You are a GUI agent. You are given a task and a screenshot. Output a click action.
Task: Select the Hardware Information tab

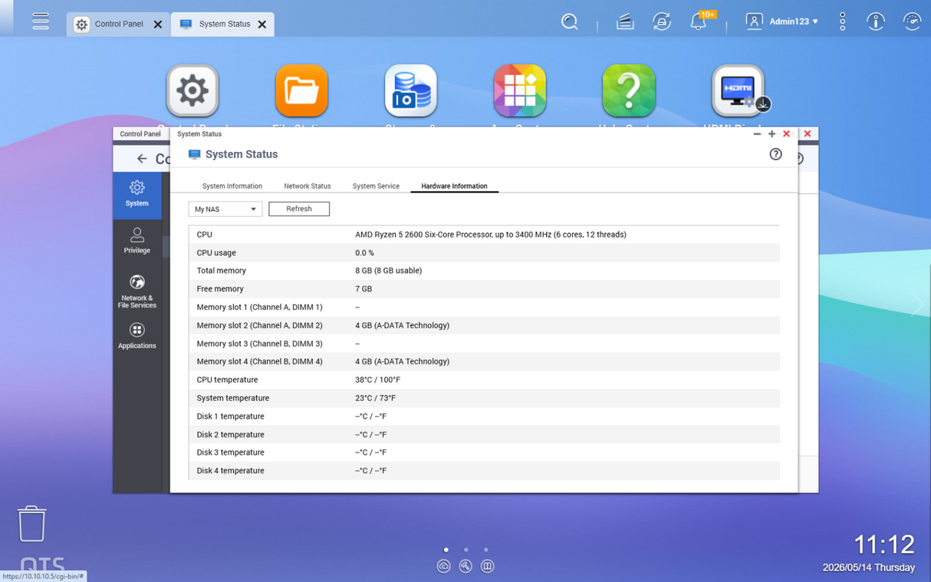pos(454,186)
